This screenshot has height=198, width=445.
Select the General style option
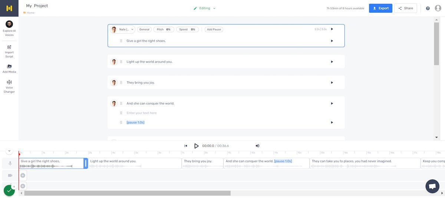click(x=144, y=29)
